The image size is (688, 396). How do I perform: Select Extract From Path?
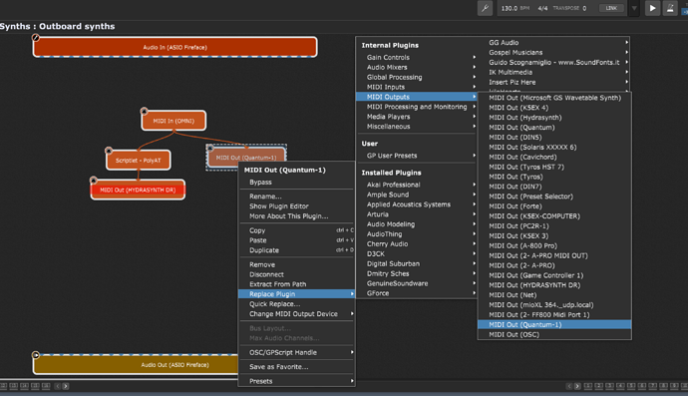click(x=296, y=284)
